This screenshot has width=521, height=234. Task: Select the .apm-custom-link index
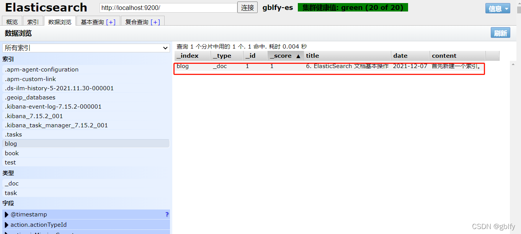click(x=86, y=79)
